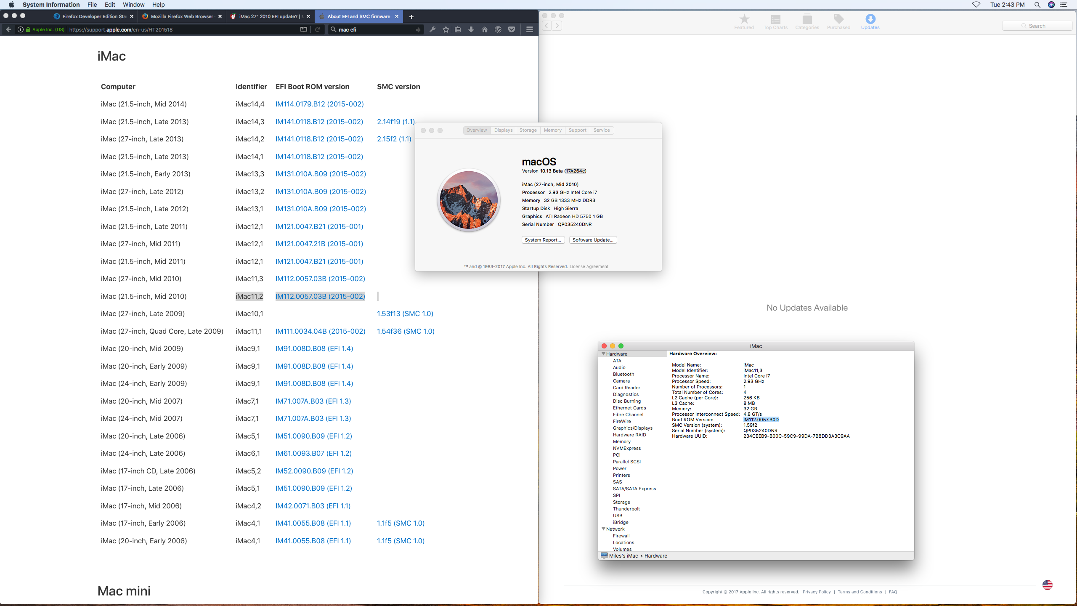1077x606 pixels.
Task: Click the US flag region icon in App Store
Action: (1047, 585)
